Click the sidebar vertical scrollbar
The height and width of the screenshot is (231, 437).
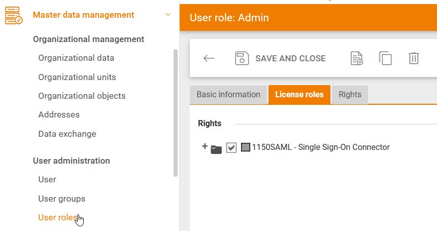(x=176, y=111)
